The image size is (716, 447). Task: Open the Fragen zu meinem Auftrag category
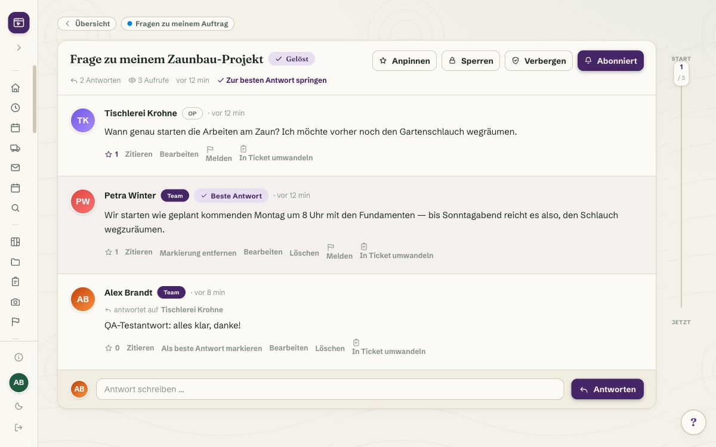178,23
